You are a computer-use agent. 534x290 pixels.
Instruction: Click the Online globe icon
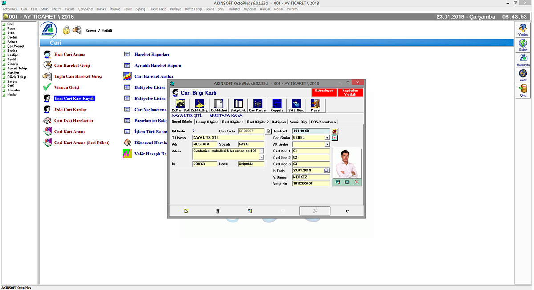pos(523,45)
